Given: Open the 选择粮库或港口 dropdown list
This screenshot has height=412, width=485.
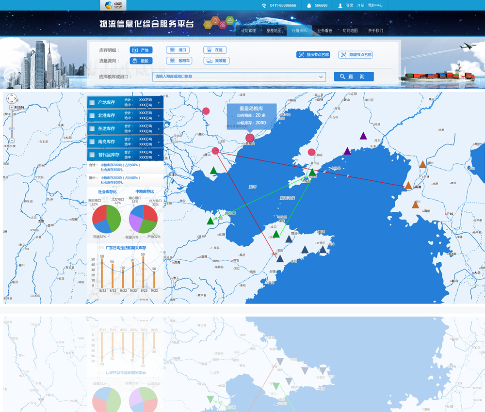Looking at the screenshot, I should click(x=321, y=77).
